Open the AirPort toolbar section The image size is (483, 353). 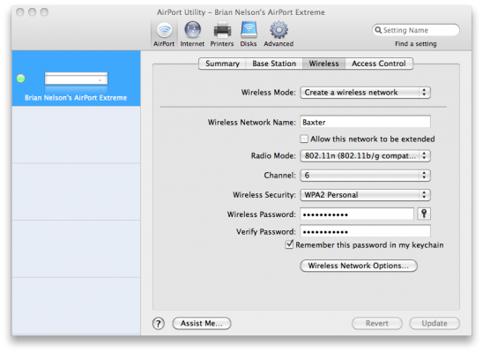[x=164, y=34]
